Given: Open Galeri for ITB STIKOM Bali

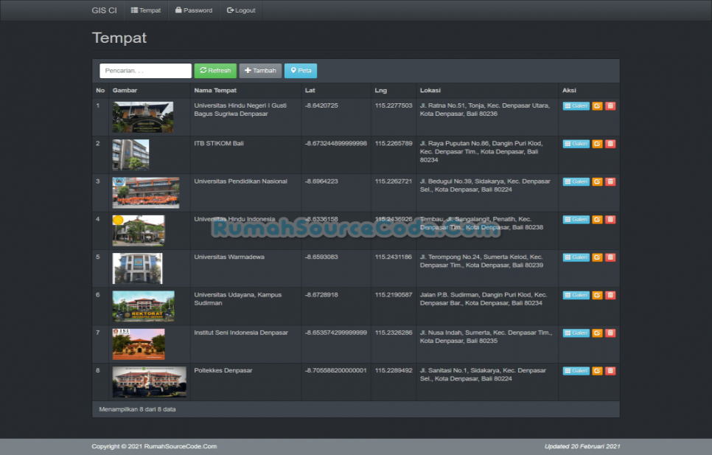Looking at the screenshot, I should click(576, 144).
